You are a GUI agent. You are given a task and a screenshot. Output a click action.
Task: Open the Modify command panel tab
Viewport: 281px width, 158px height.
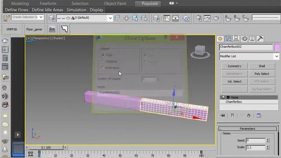point(228,39)
